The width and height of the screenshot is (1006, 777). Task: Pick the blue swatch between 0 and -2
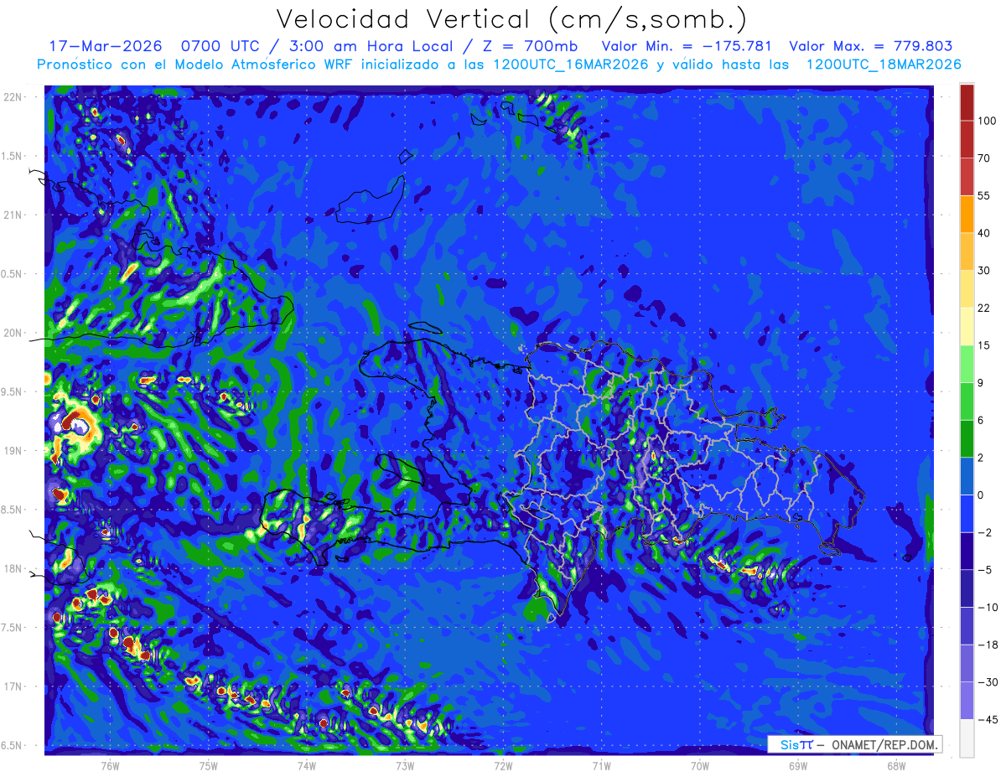point(967,513)
